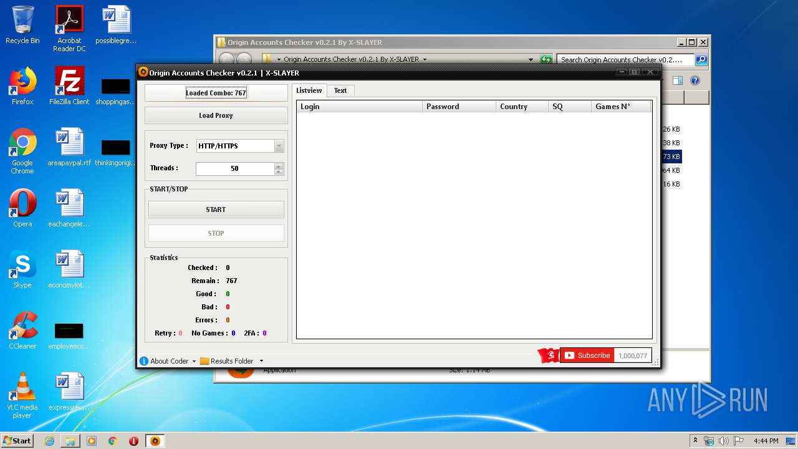Click the search icon in Explorer window
The width and height of the screenshot is (798, 449).
point(701,60)
